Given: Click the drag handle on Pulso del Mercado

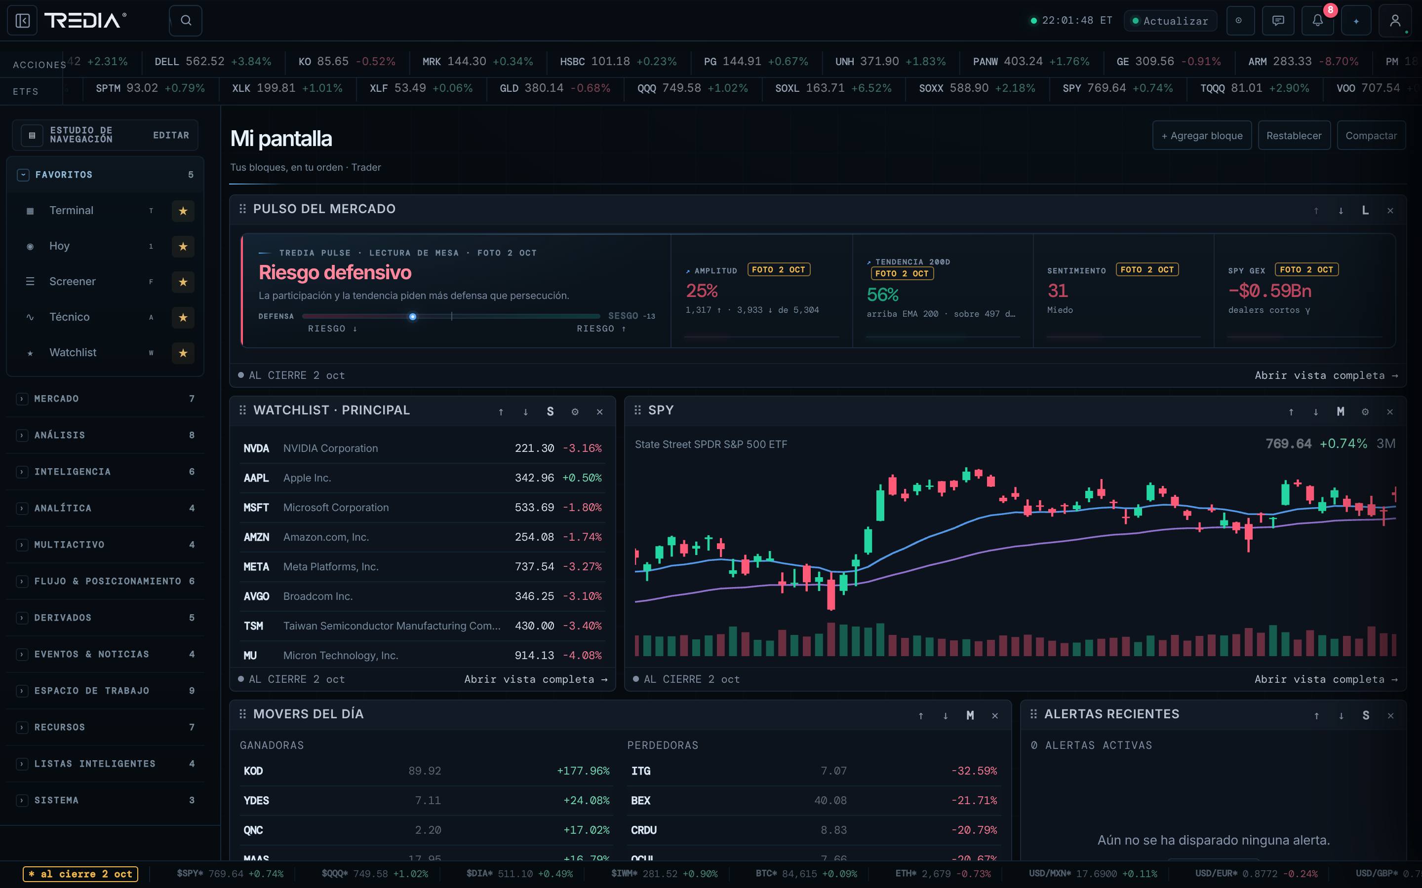Looking at the screenshot, I should tap(242, 209).
